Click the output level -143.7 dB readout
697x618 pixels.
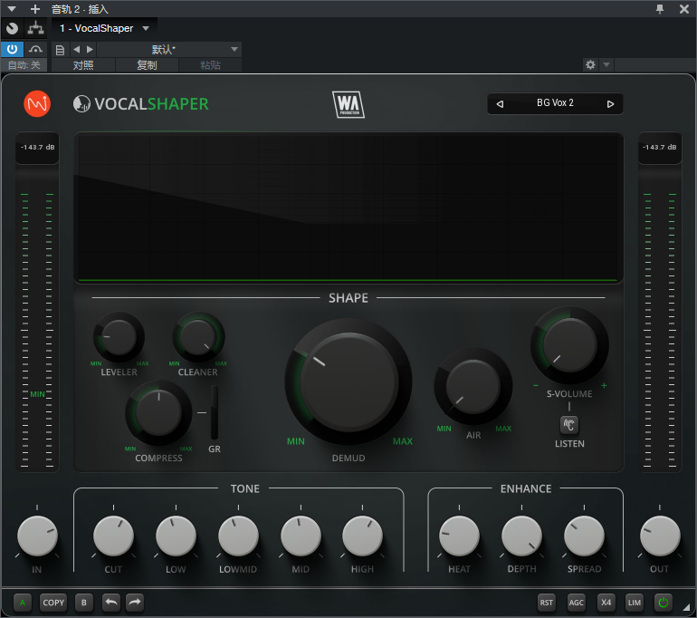[660, 148]
